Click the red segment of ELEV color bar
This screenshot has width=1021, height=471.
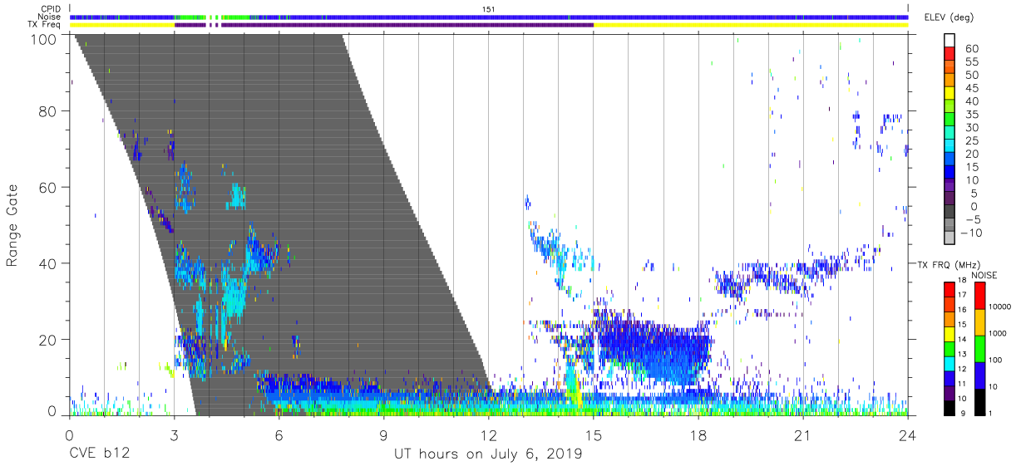[950, 55]
